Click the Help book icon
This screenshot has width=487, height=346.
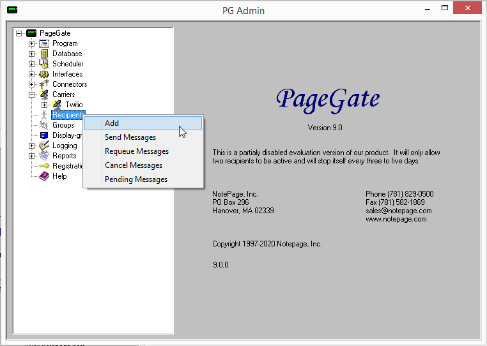pos(44,176)
